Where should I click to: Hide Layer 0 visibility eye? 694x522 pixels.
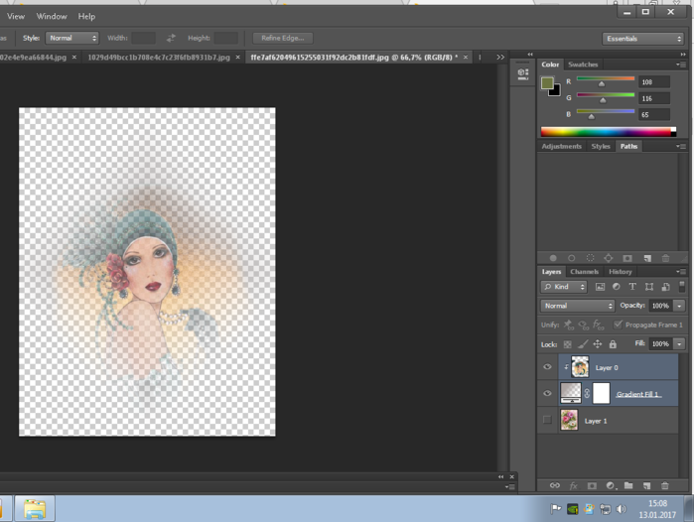click(x=547, y=367)
